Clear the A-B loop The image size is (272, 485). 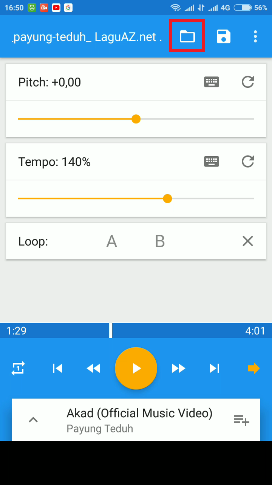click(248, 241)
